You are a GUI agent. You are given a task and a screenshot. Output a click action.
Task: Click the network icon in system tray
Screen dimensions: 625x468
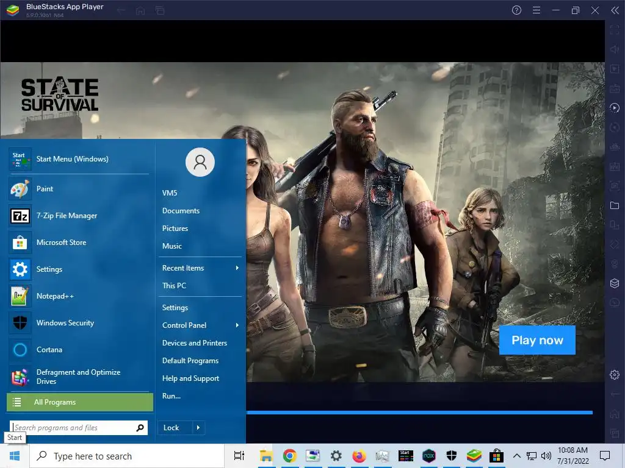pos(532,456)
